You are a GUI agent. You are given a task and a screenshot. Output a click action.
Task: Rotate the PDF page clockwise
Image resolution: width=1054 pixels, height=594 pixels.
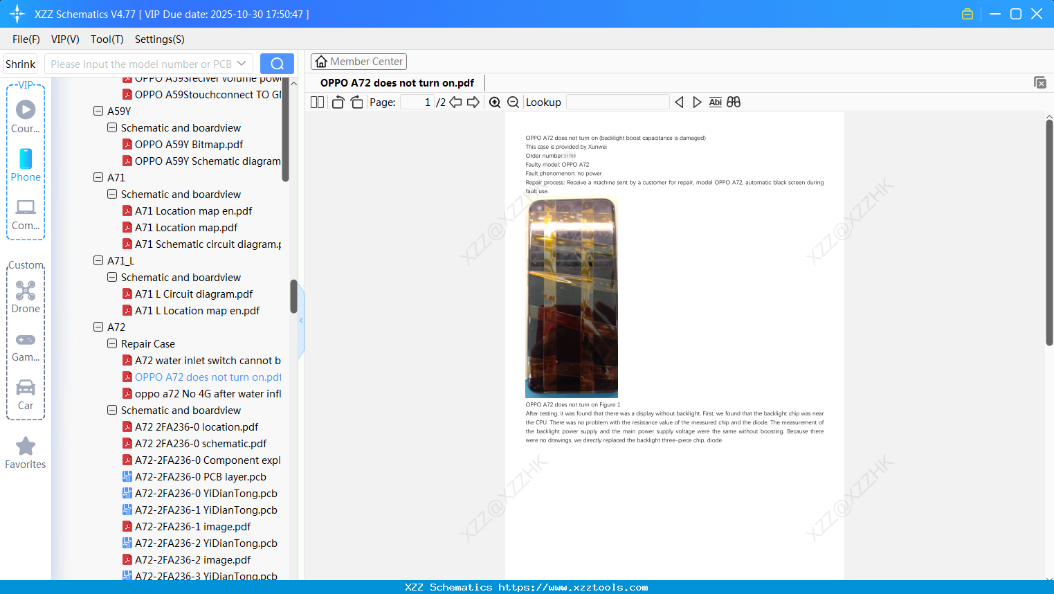pyautogui.click(x=356, y=102)
